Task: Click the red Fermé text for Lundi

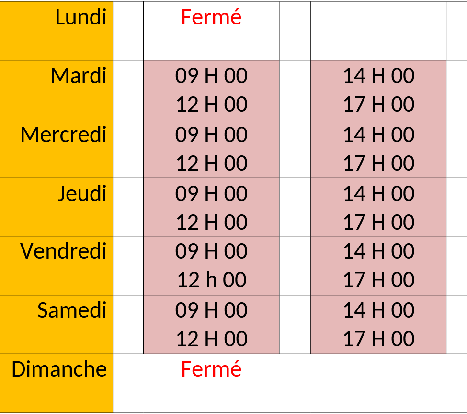Action: tap(211, 18)
